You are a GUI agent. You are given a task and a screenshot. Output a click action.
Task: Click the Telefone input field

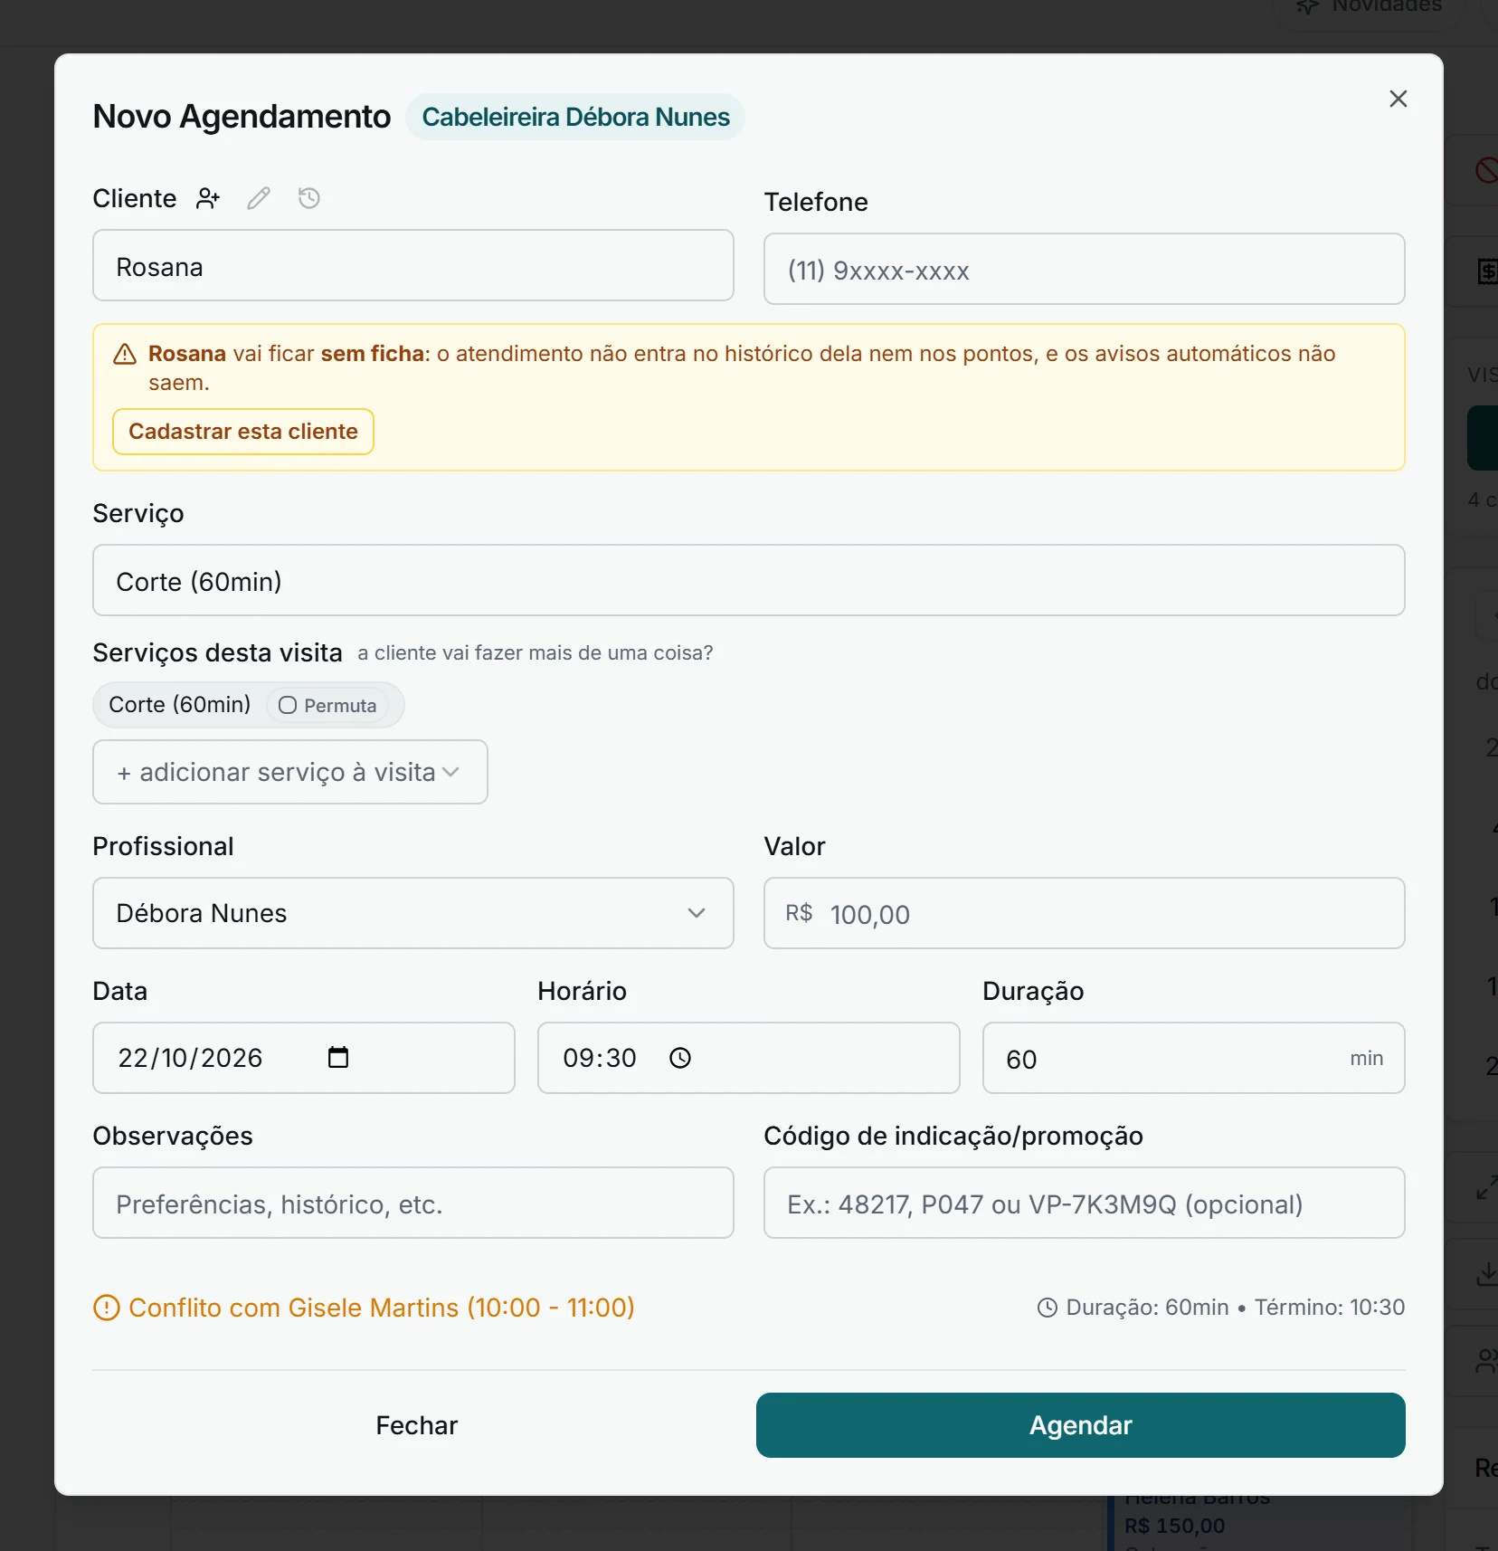(1085, 269)
